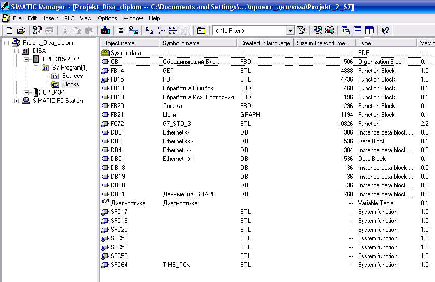Select the System data row icon
This screenshot has width=435, height=282.
tap(105, 53)
